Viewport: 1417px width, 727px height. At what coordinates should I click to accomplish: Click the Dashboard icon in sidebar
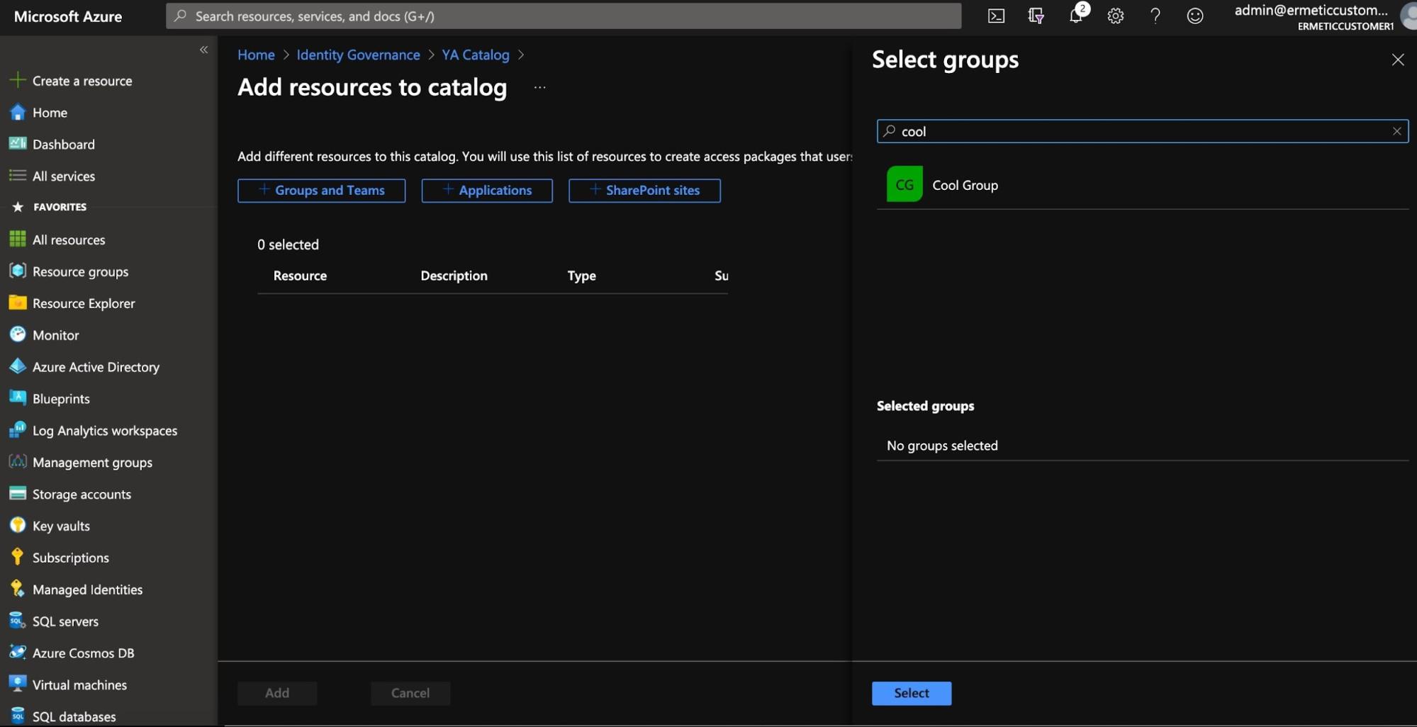(18, 144)
